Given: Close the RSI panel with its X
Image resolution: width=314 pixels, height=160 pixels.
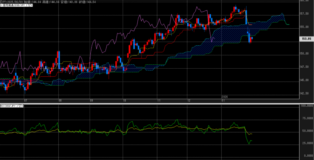Looking at the screenshot, I should tap(23, 106).
